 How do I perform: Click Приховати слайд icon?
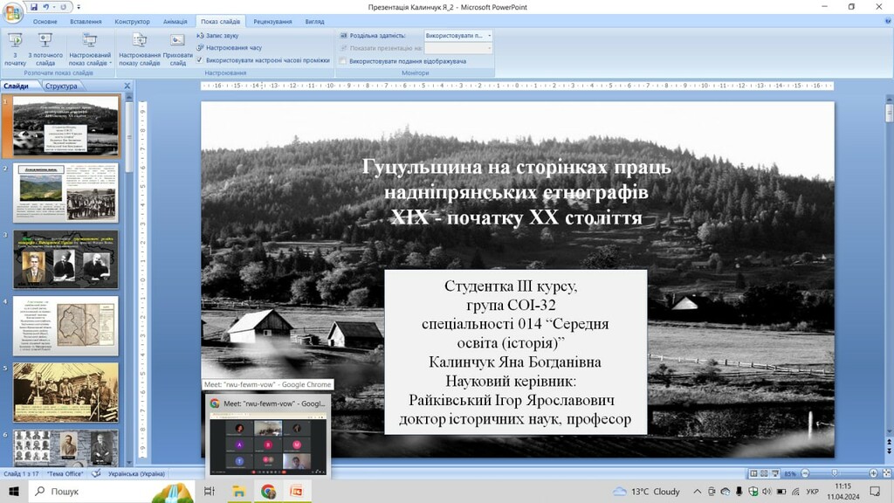click(177, 49)
